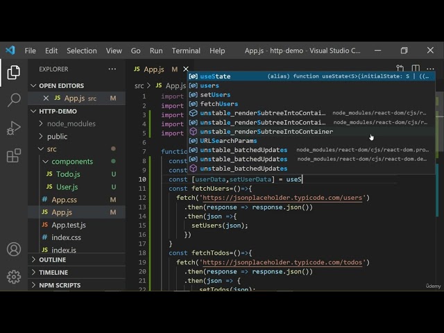Expand the NPM Scripts section
This screenshot has height=333, width=444.
click(76, 285)
